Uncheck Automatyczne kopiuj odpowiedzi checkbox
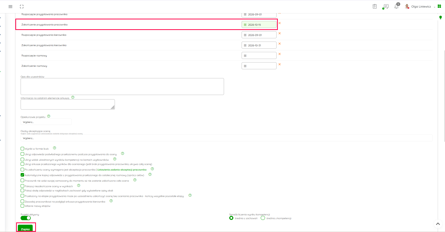445x232 pixels. [22, 175]
